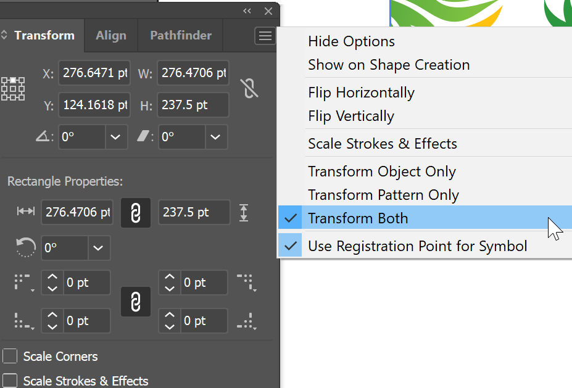Switch to the Pathfinder tab
This screenshot has width=572, height=388.
coord(180,35)
